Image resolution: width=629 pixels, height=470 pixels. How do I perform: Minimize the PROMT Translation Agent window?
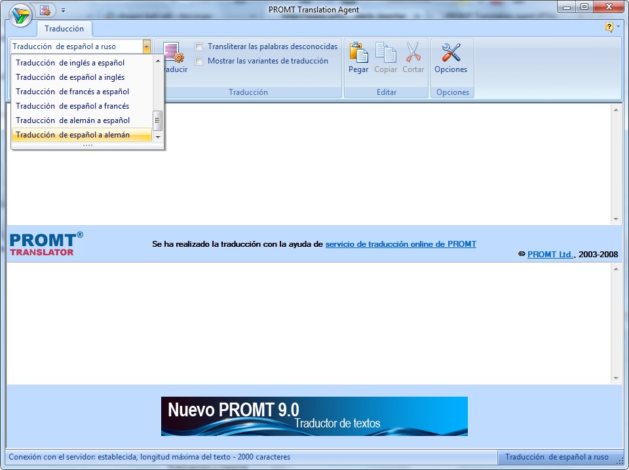click(x=566, y=7)
